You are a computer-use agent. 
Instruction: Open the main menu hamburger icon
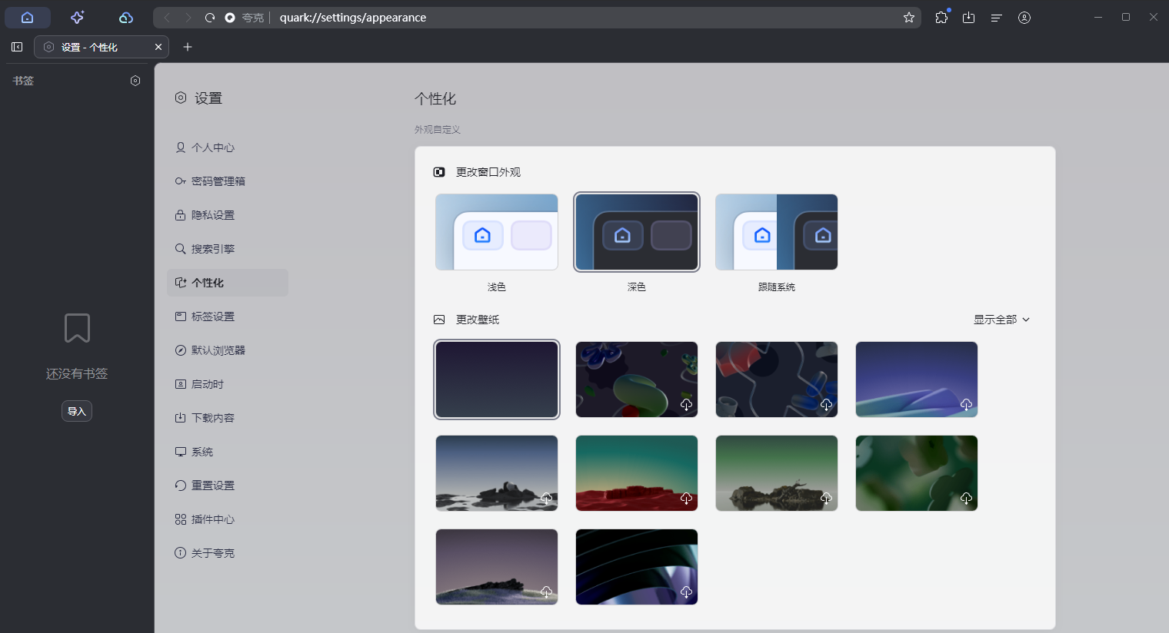pos(996,18)
